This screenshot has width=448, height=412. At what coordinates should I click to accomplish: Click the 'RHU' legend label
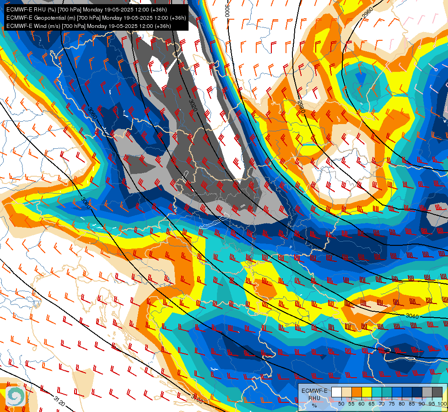click(314, 398)
